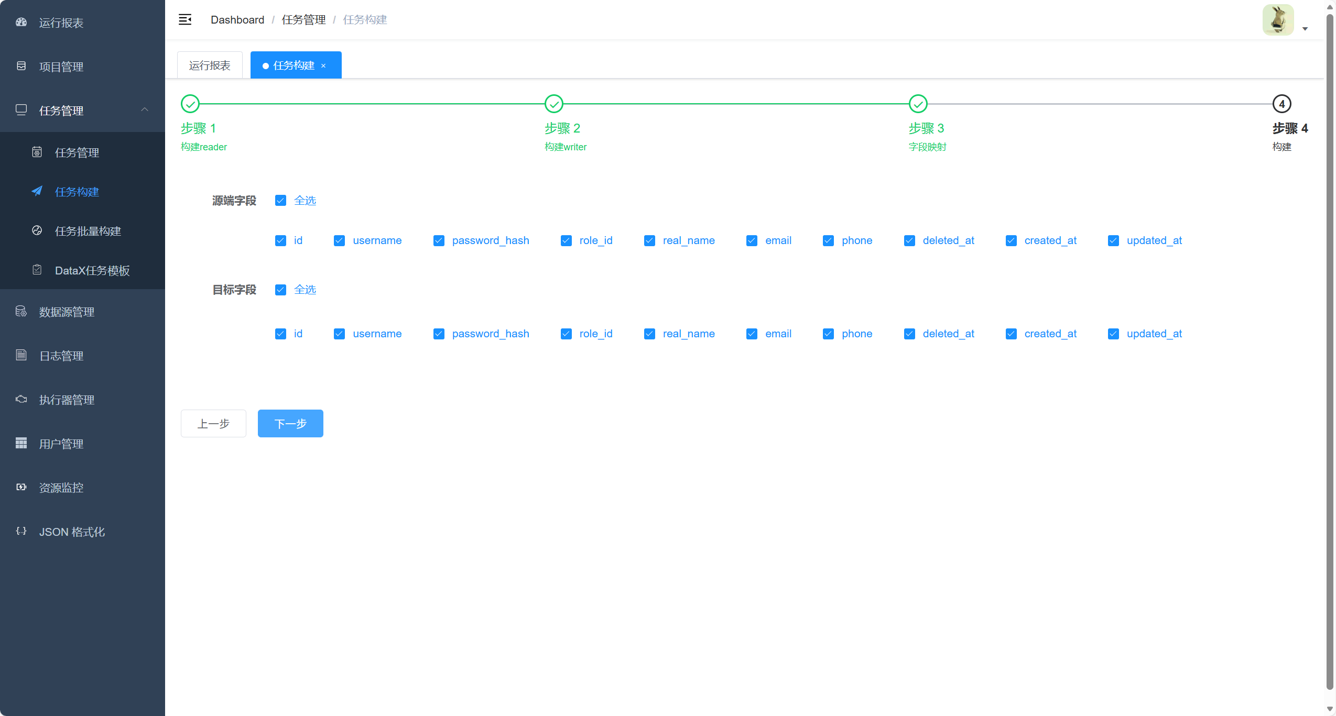Click the DataX任务模板 clipboard icon
1336x716 pixels.
(37, 270)
